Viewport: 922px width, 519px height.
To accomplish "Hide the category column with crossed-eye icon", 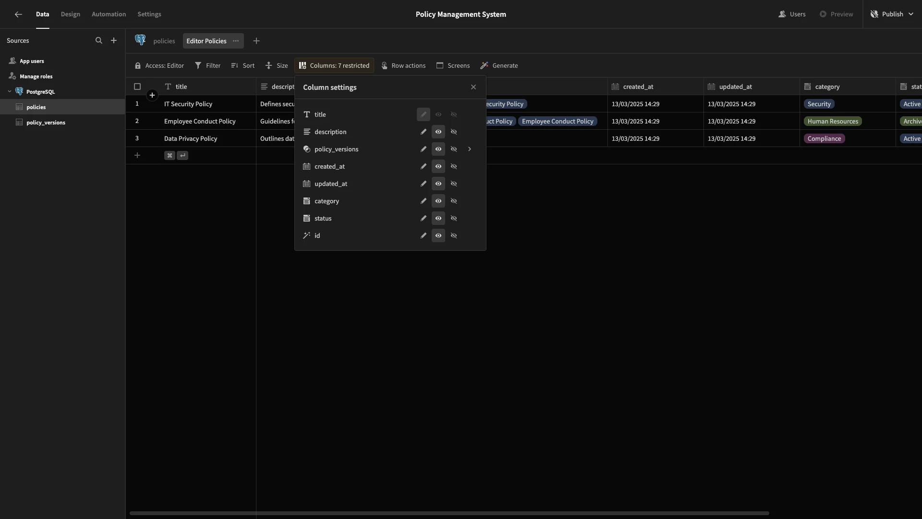I will tap(454, 201).
